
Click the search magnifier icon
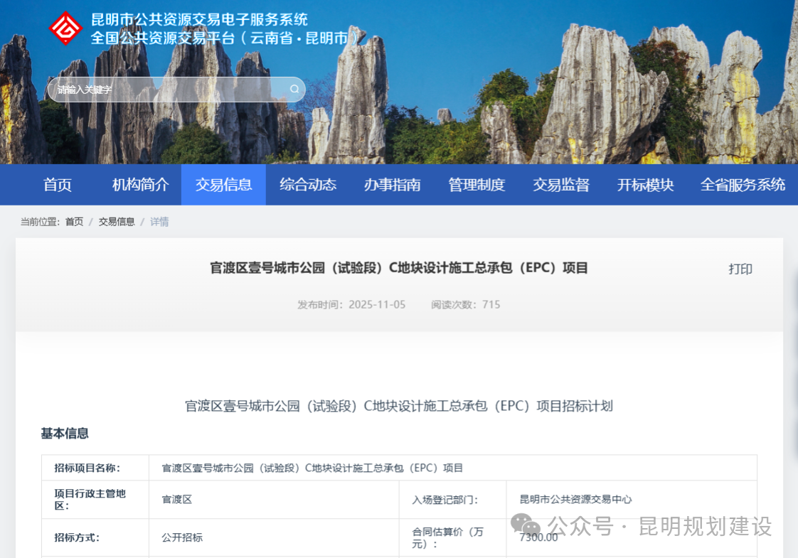[x=294, y=90]
